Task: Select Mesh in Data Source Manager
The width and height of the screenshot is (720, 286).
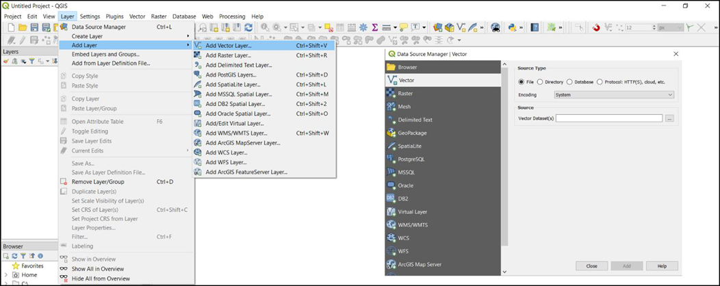Action: (443, 107)
